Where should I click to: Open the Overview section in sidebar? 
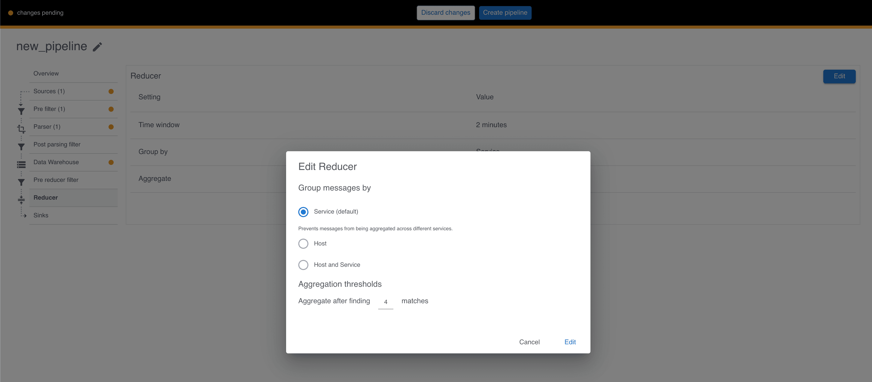pos(46,73)
